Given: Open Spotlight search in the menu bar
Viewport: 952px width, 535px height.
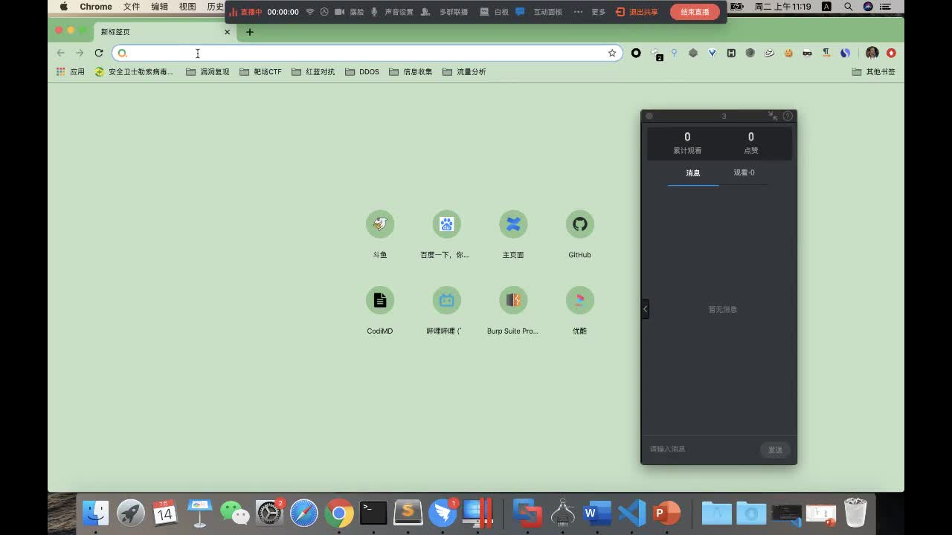Looking at the screenshot, I should (x=848, y=7).
